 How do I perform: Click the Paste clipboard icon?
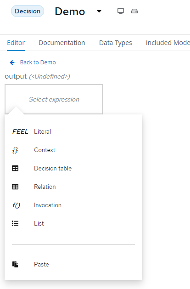[x=15, y=264]
